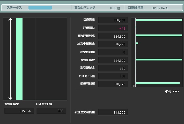184x124 pixels.
Task: Select the 実効レバレッジ value 0.06 倍
Action: tap(115, 8)
